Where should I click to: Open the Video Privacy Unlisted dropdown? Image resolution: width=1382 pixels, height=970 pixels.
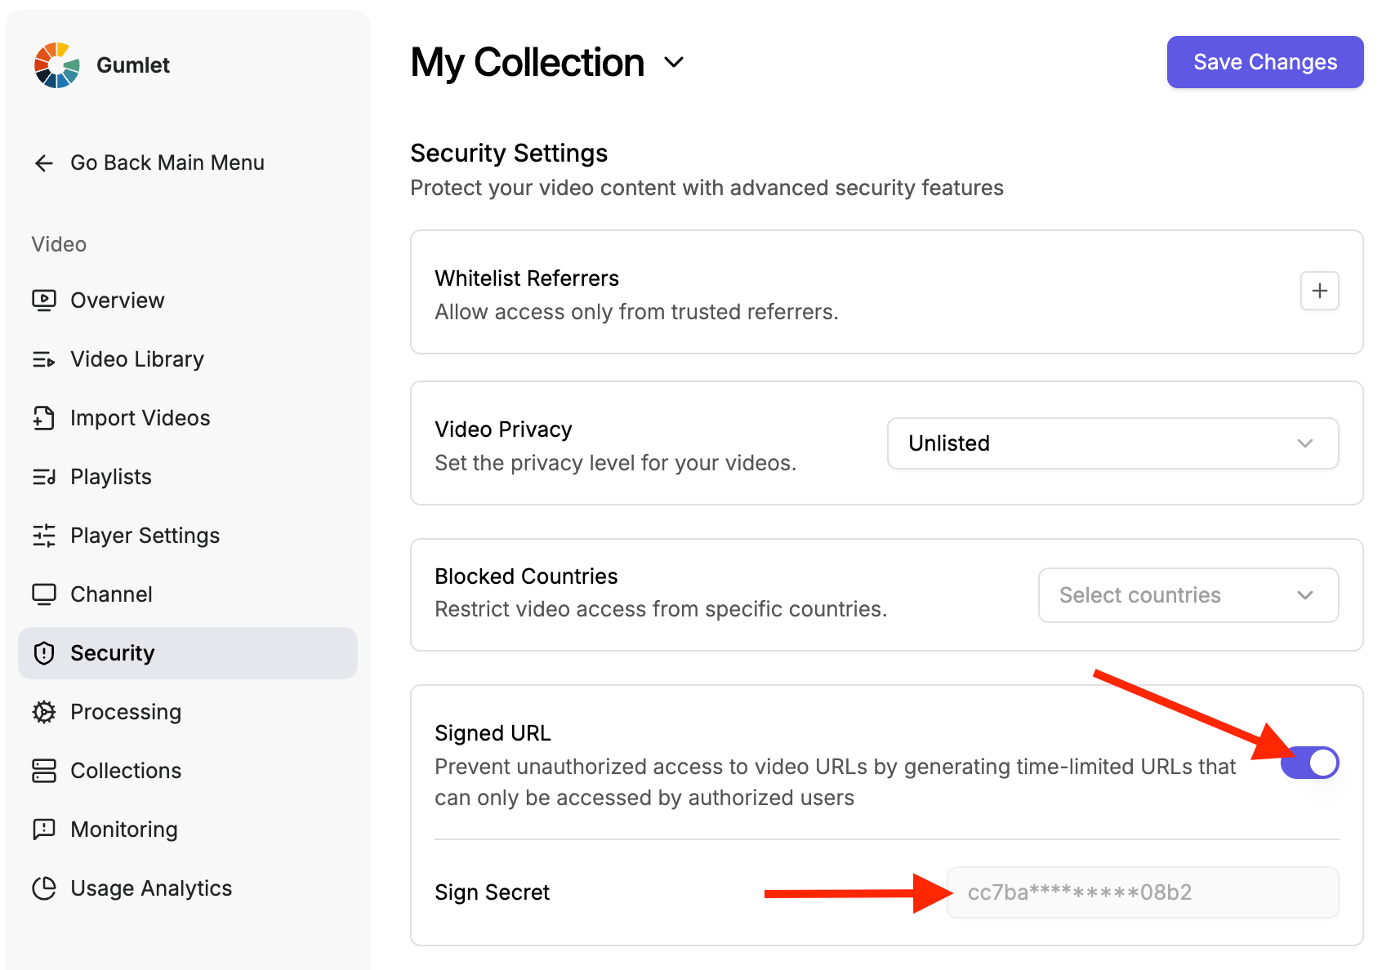[1112, 443]
